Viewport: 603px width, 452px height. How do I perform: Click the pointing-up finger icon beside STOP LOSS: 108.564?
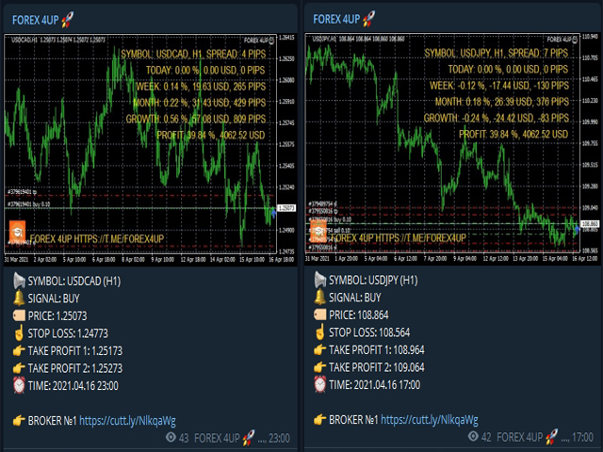[x=321, y=332]
